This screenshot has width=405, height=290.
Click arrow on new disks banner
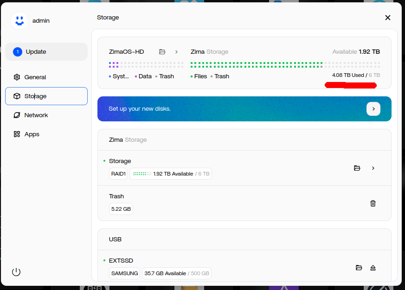tap(373, 109)
